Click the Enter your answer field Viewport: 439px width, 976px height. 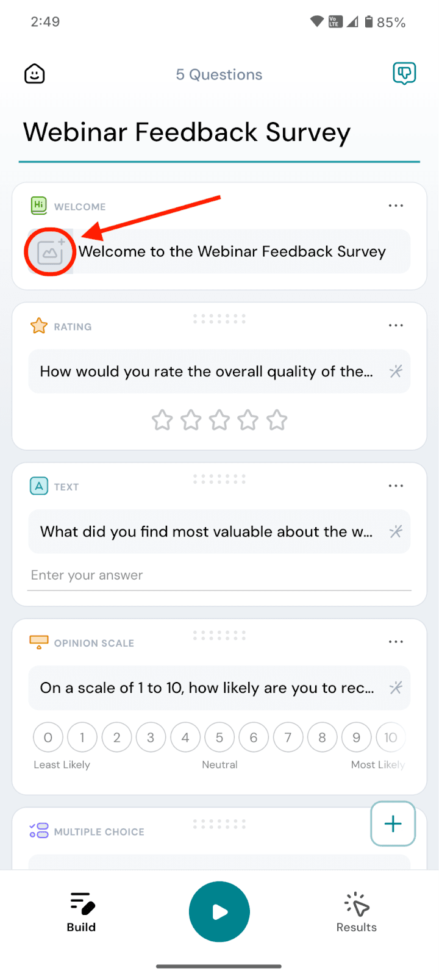coord(220,575)
